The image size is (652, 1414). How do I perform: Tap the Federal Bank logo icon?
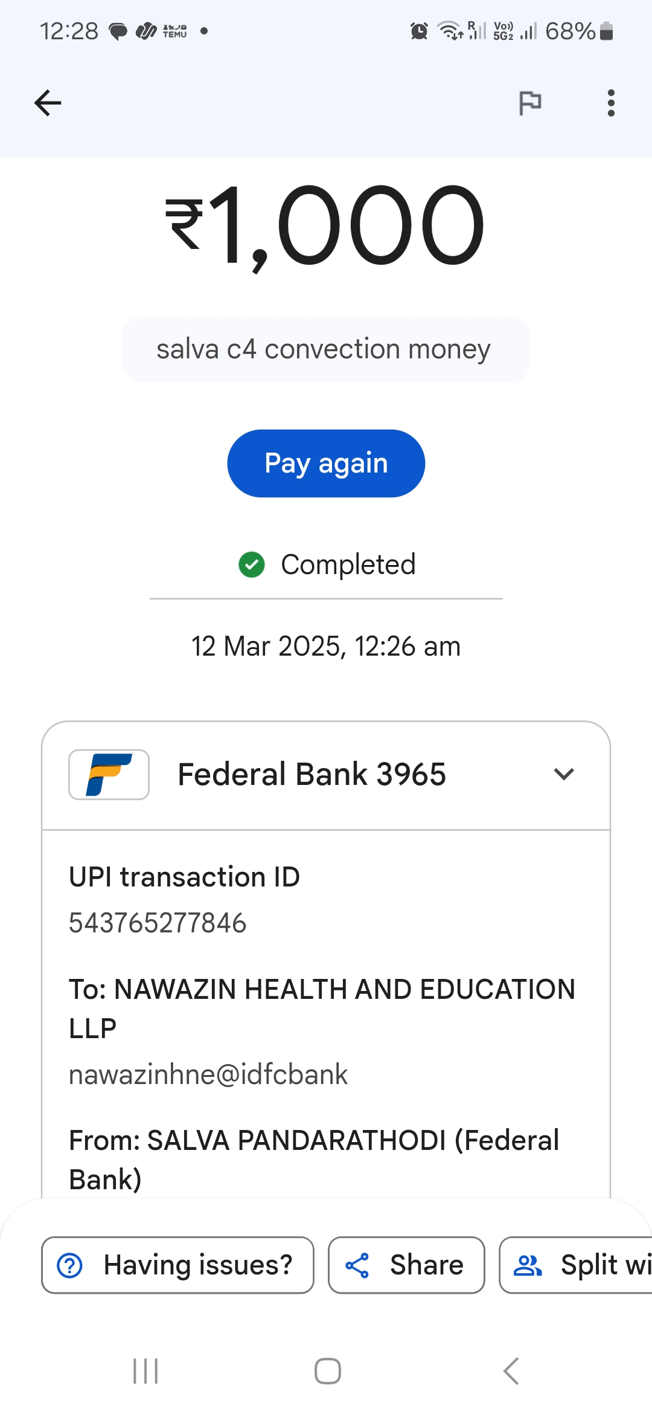(x=109, y=775)
